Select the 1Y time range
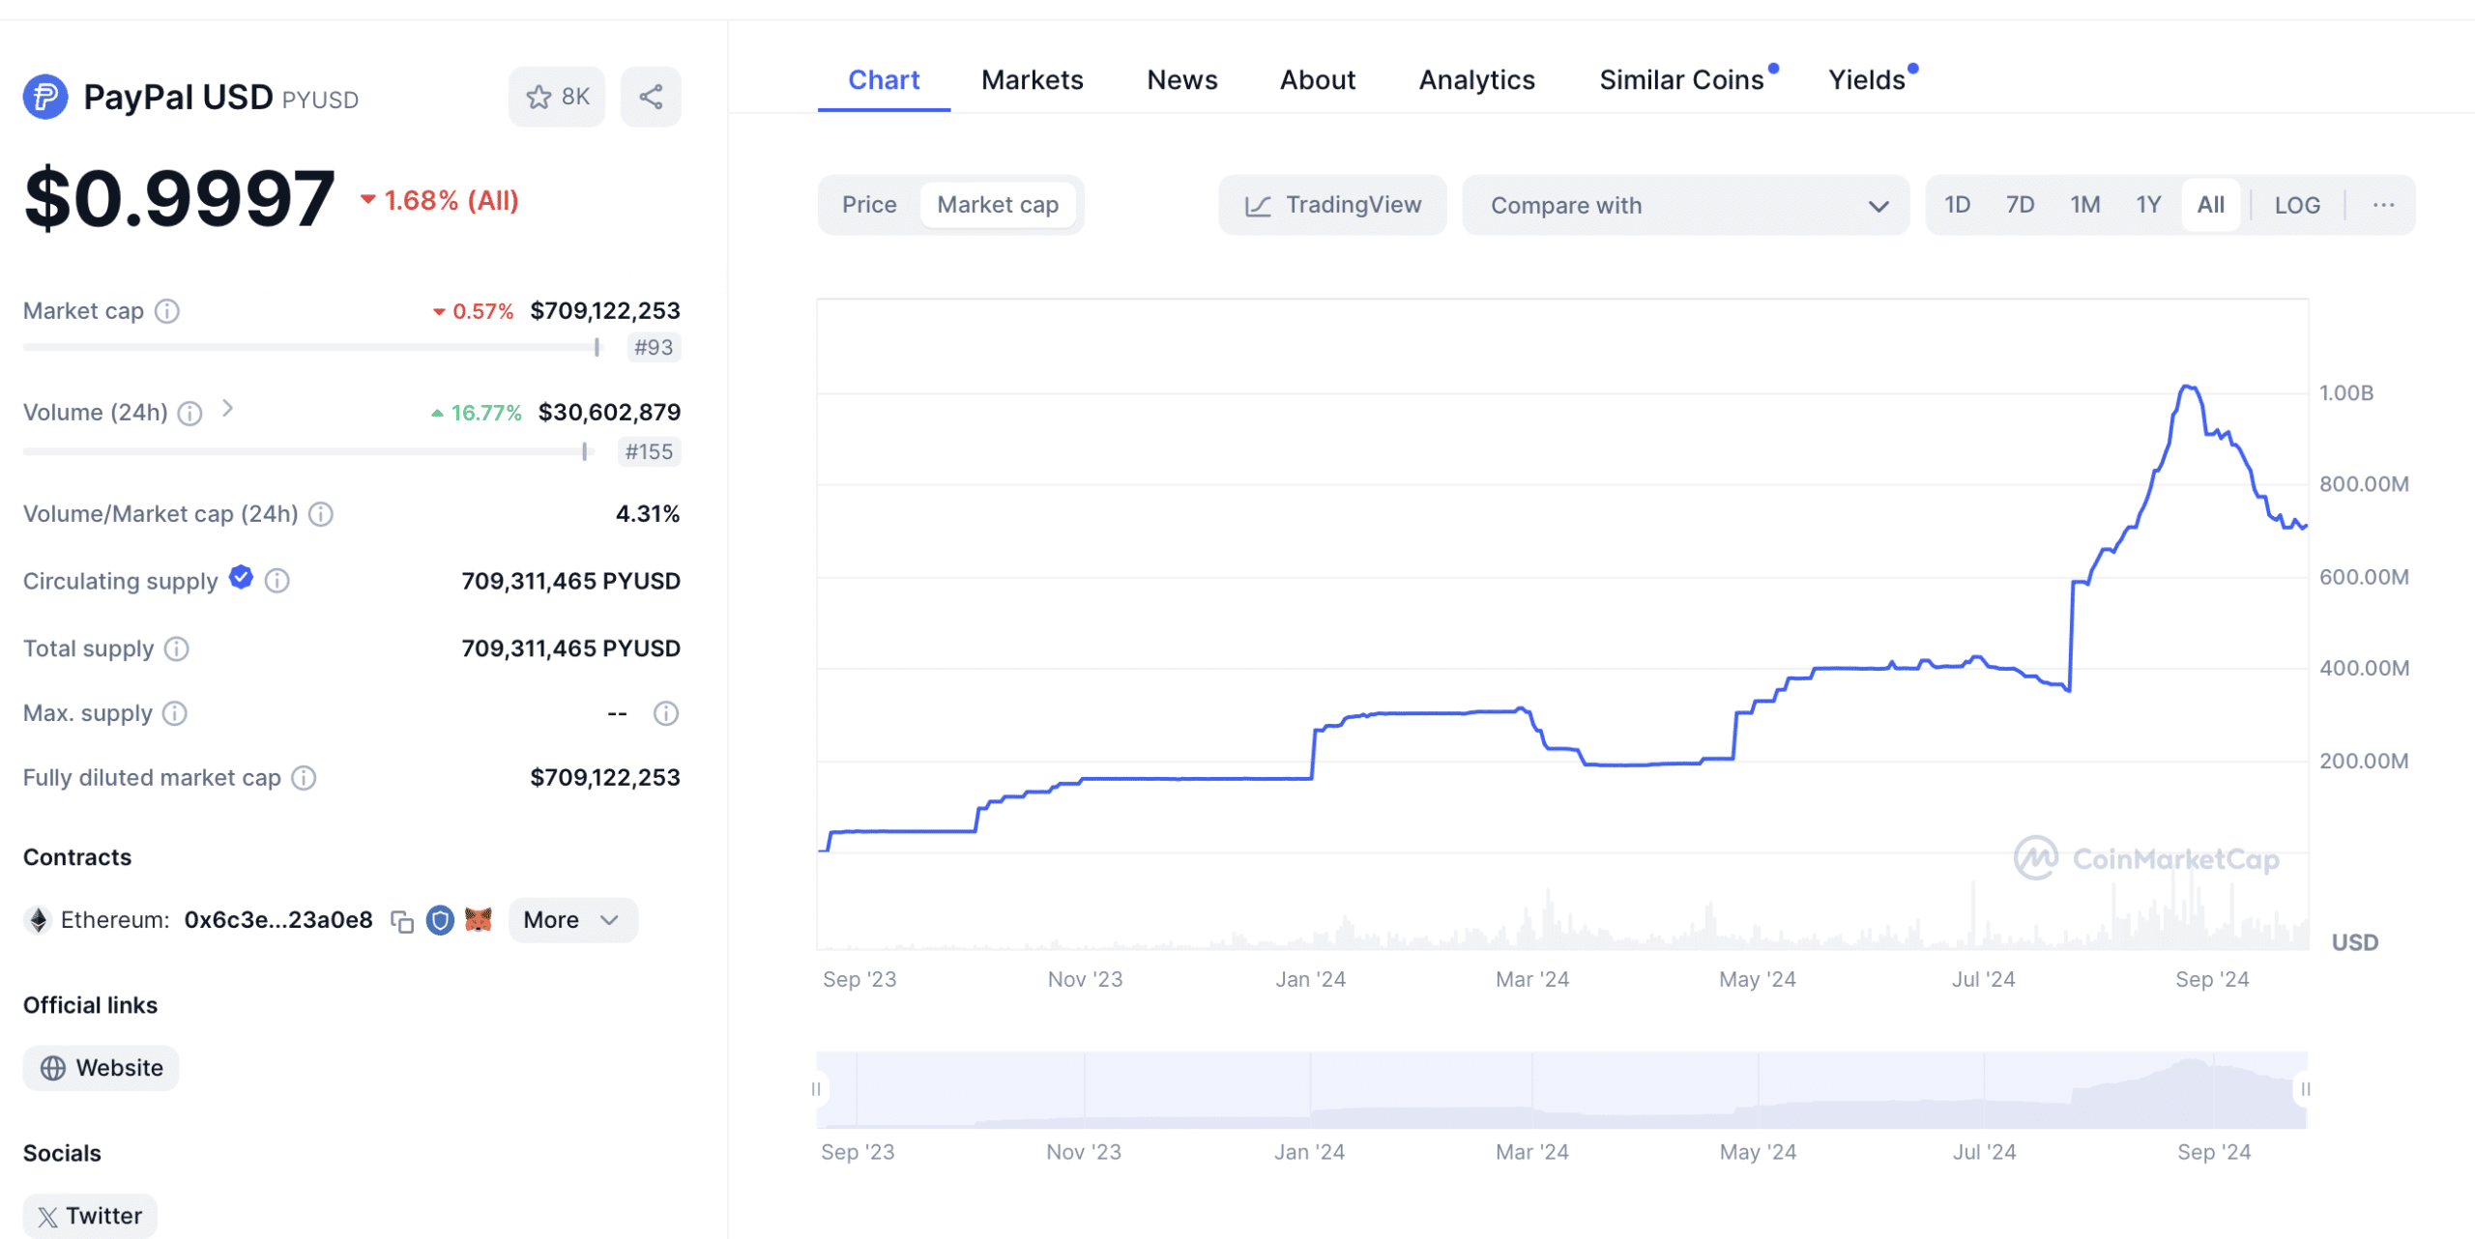This screenshot has height=1239, width=2475. tap(2148, 205)
